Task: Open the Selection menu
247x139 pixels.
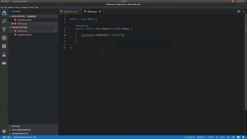Action: coord(11,7)
